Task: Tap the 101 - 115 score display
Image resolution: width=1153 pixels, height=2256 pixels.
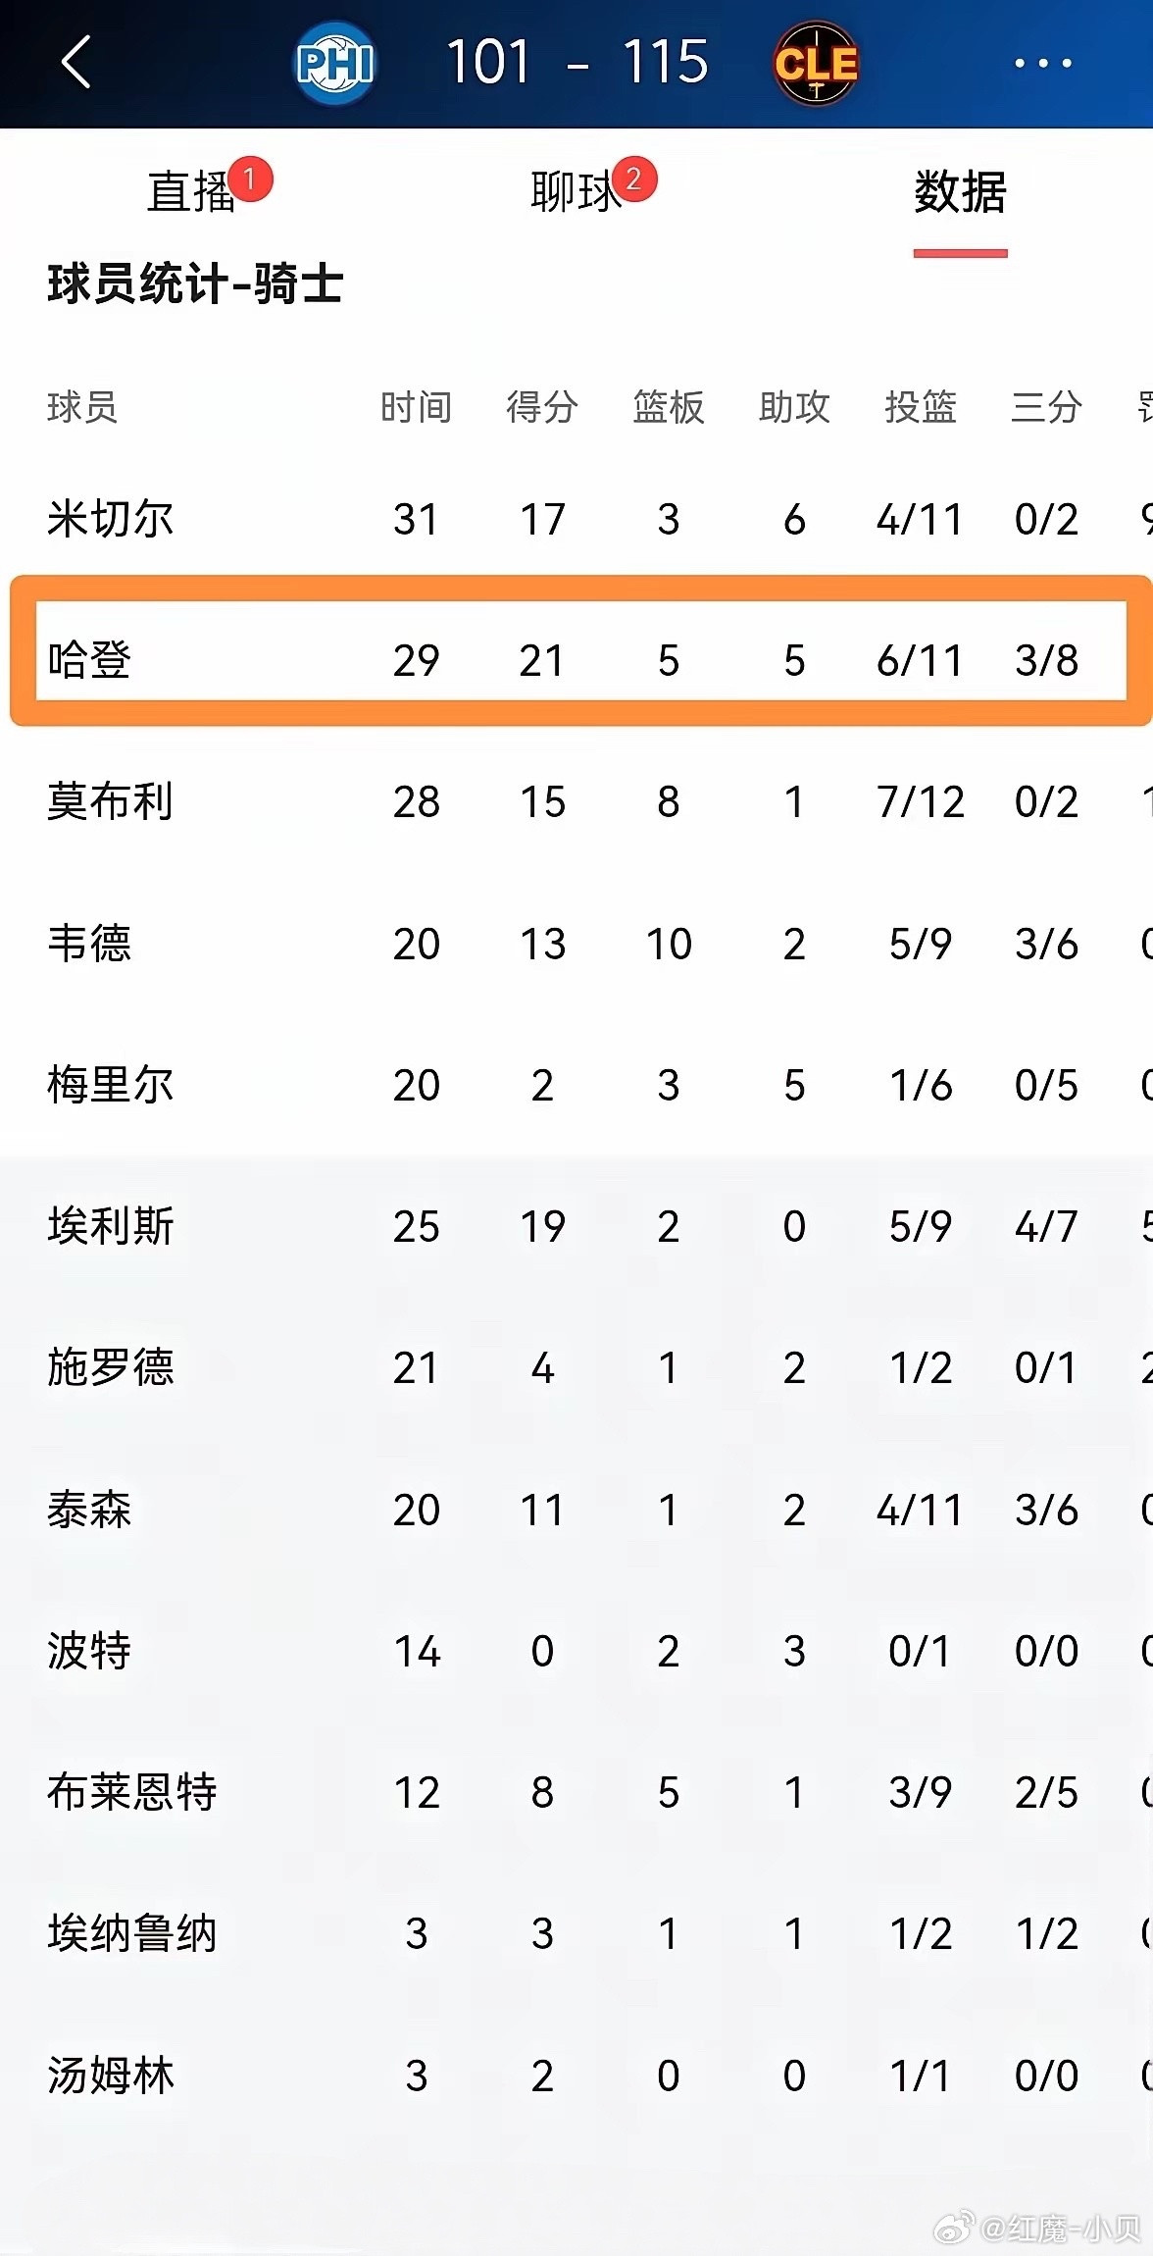Action: [x=576, y=62]
